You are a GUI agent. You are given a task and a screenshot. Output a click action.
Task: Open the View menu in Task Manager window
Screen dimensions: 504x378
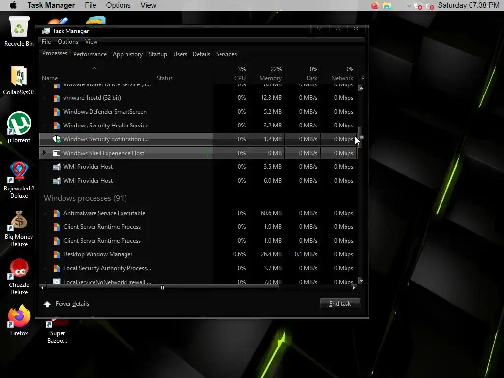[x=91, y=42]
